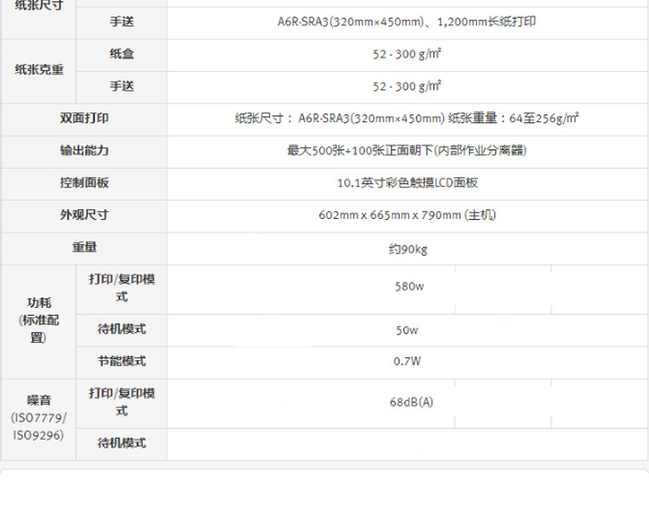
Task: Select the 输出能力 row header
Action: (84, 150)
